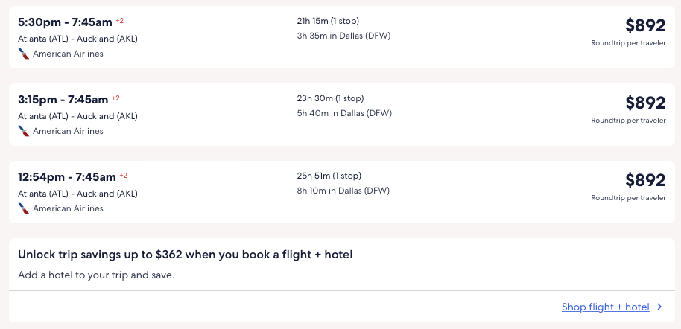
Task: Click American Airlines logo on 5:30pm flight
Action: 24,54
